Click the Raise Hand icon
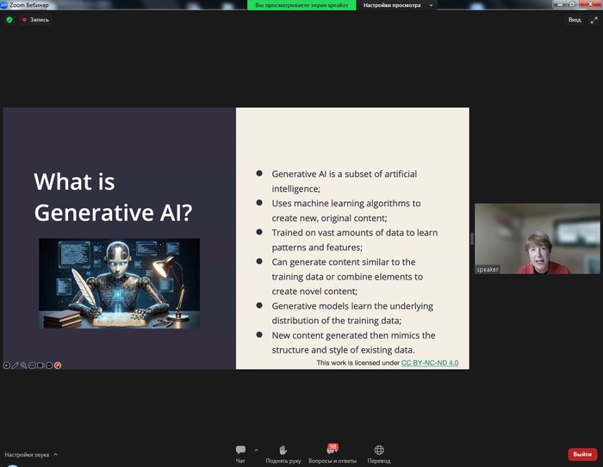603x467 pixels. (x=283, y=452)
